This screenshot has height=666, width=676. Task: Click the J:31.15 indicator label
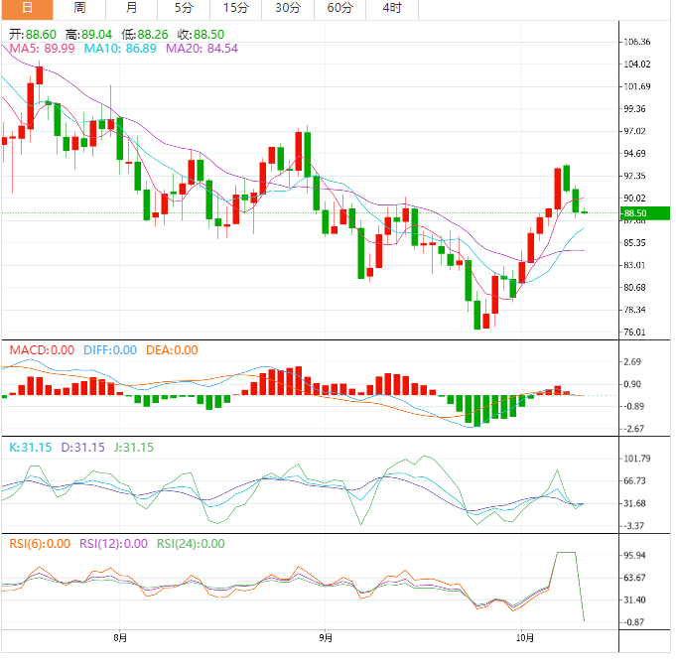134,448
